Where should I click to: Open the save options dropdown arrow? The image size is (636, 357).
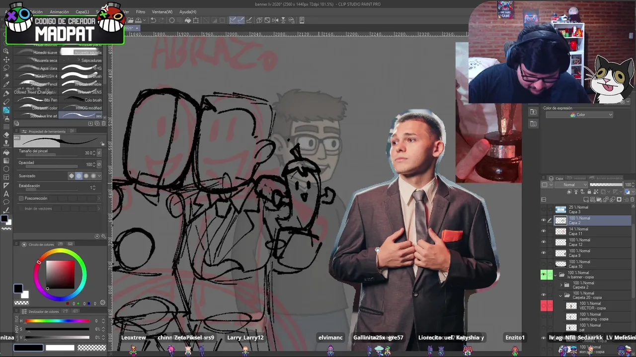click(145, 20)
